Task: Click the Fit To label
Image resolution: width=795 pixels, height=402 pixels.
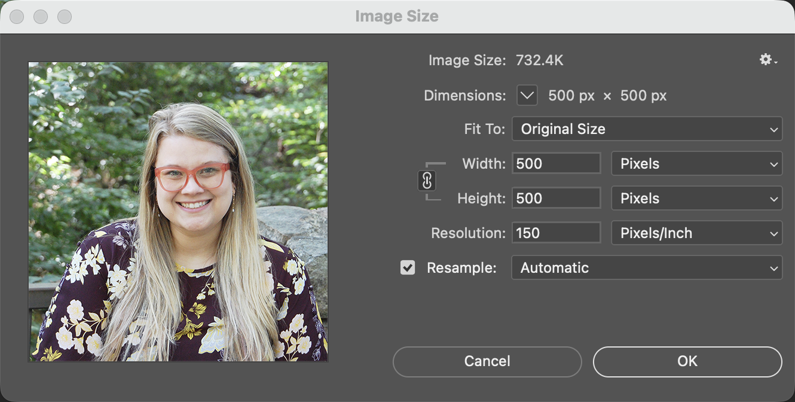Action: coord(485,129)
